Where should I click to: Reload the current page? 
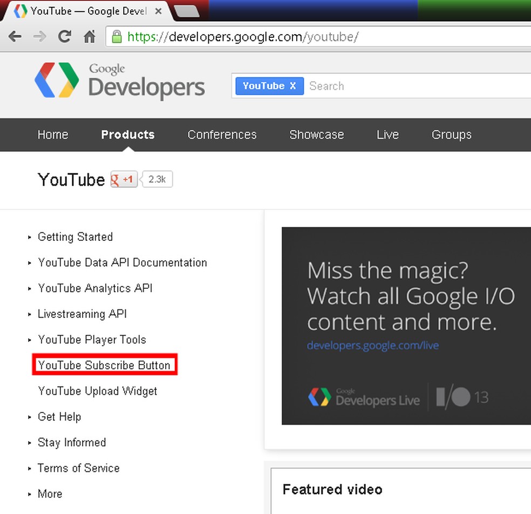pos(64,36)
